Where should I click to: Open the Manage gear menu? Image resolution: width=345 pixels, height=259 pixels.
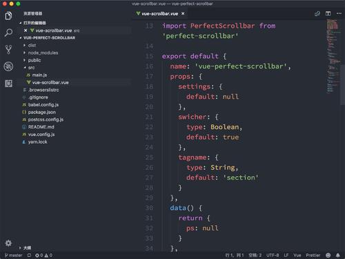point(8,243)
